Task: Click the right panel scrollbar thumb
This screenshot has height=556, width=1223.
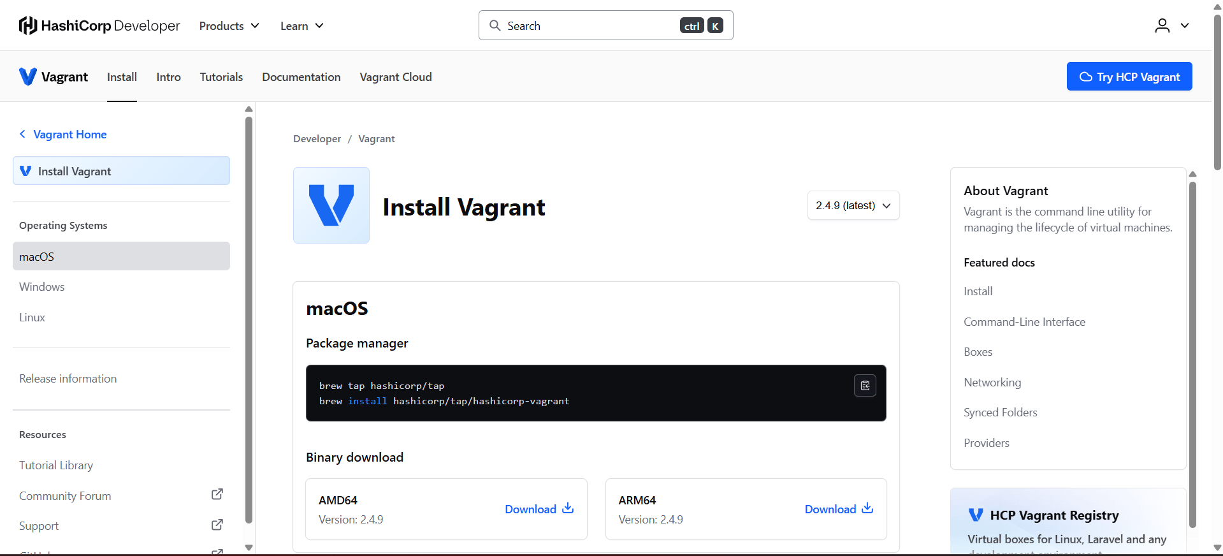Action: click(x=1192, y=355)
